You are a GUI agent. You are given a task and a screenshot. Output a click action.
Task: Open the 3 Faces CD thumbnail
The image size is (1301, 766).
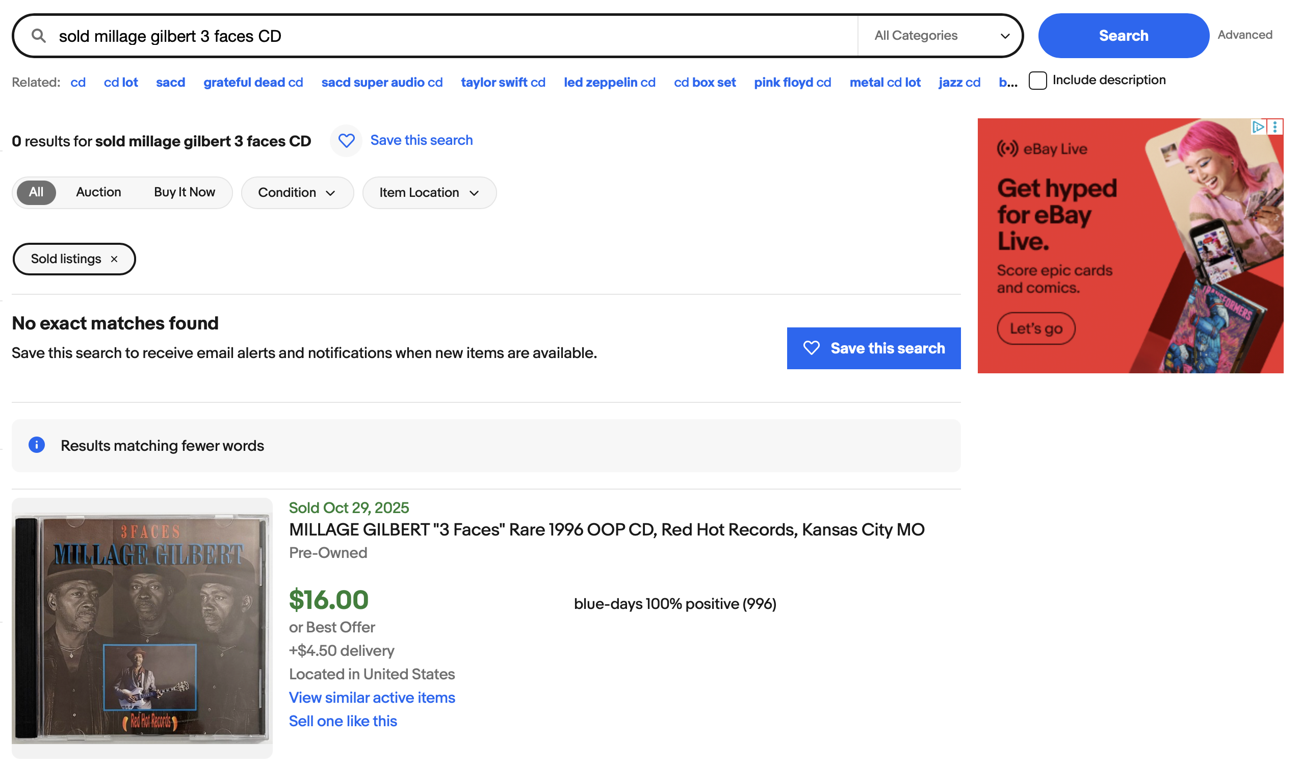pos(142,628)
